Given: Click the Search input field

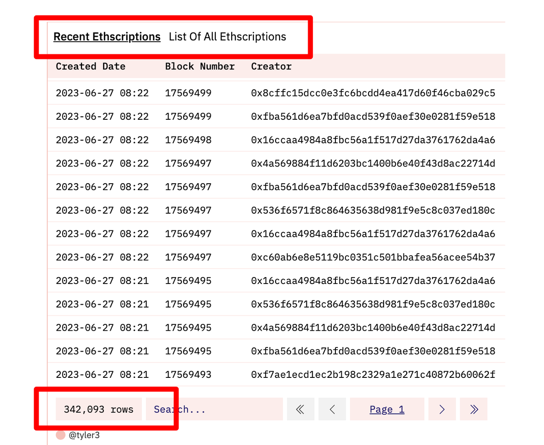Looking at the screenshot, I should (x=214, y=409).
